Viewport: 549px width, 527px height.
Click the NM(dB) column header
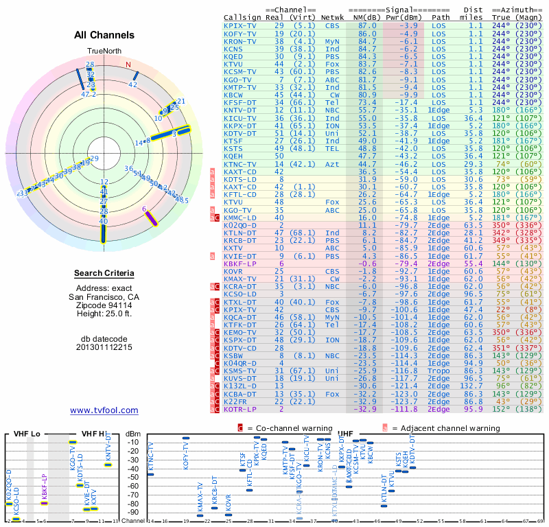click(x=366, y=18)
